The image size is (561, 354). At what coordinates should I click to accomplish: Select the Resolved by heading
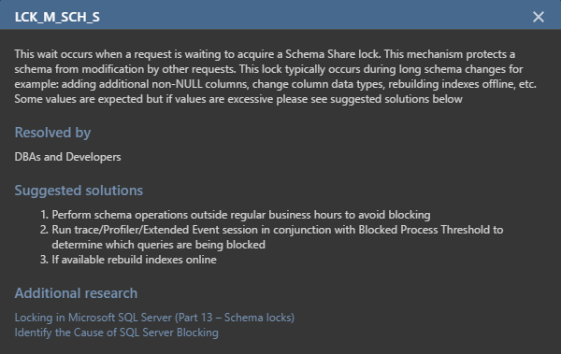(x=52, y=133)
